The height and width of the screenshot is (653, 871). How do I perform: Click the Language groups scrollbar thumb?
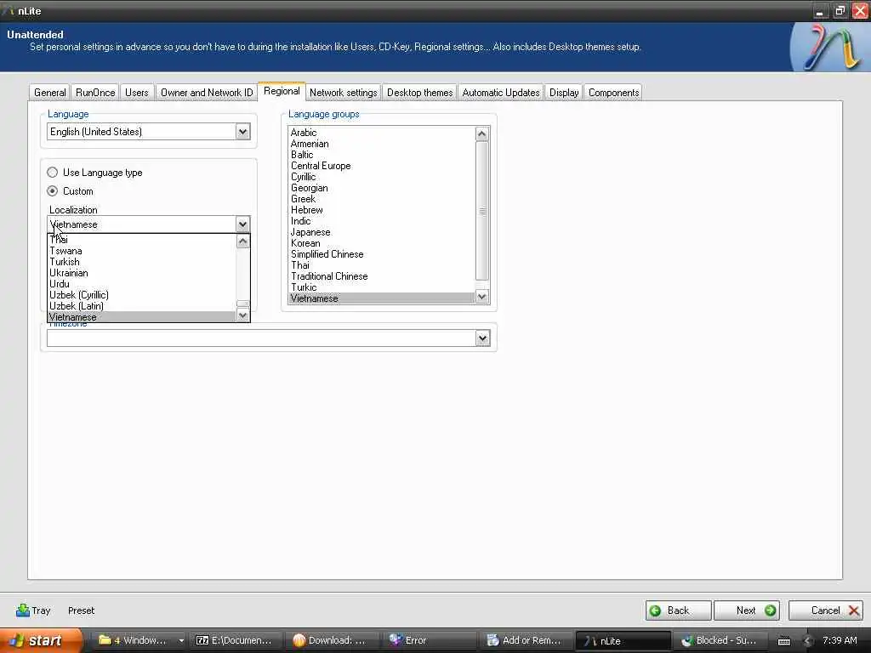point(482,211)
